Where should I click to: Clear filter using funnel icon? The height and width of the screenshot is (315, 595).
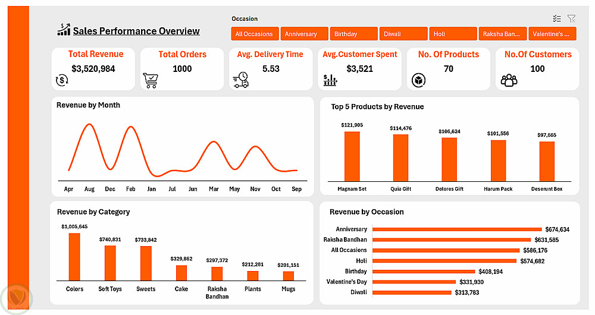[x=571, y=18]
